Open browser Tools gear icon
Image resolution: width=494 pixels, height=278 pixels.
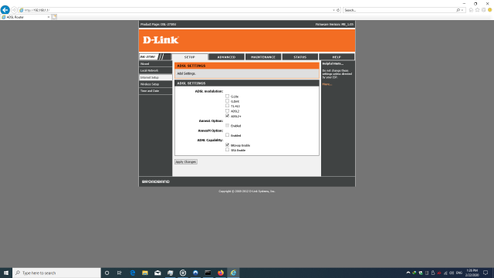(x=484, y=10)
